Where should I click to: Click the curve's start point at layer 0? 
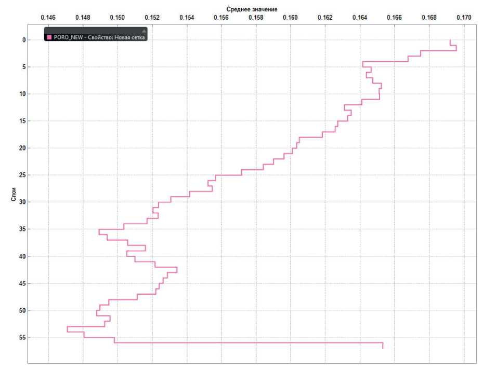pos(450,40)
